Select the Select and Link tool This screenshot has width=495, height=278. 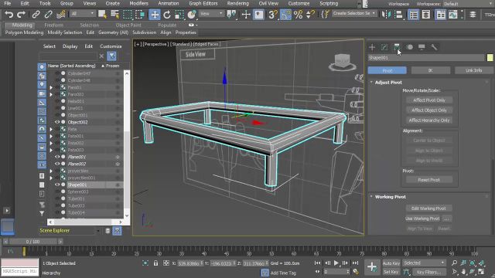(x=36, y=15)
